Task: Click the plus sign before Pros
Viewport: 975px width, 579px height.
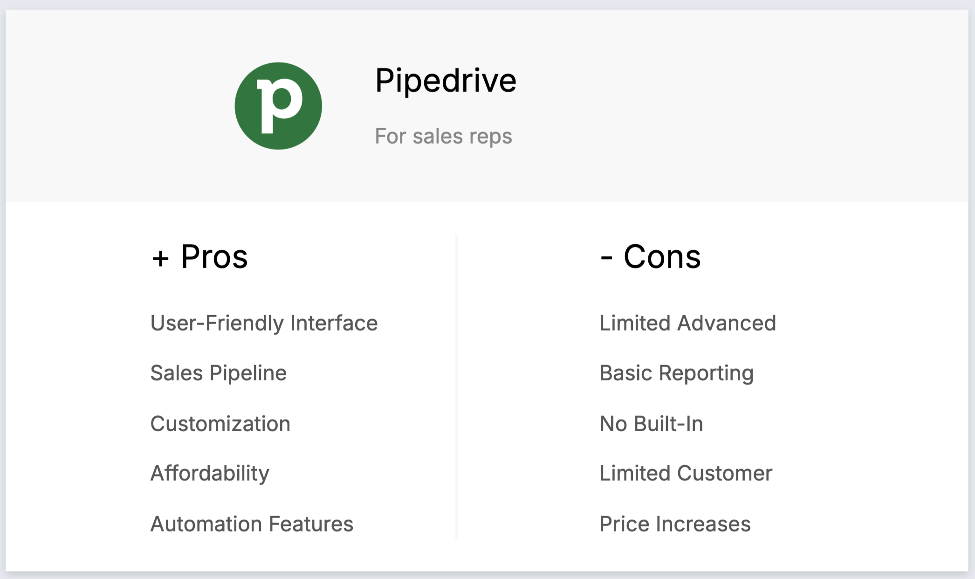Action: point(160,258)
